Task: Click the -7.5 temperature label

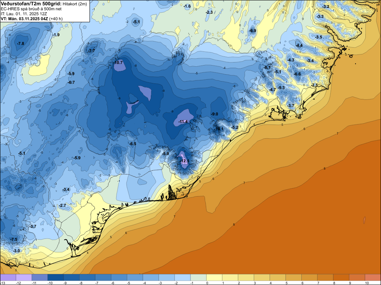Action: (x=14, y=239)
